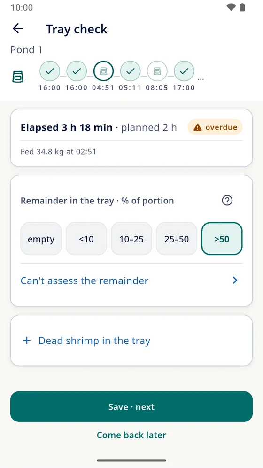Screen dimensions: 263x468
Task: Choose the '25–50' remainder option
Action: coord(177,239)
